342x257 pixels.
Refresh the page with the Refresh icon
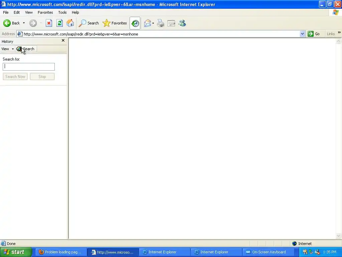tap(59, 23)
